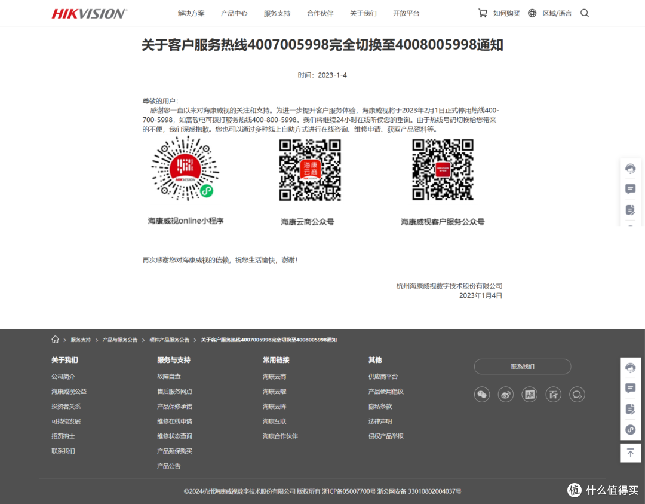Open 联系我们 link under 关于我们 column

[x=63, y=451]
